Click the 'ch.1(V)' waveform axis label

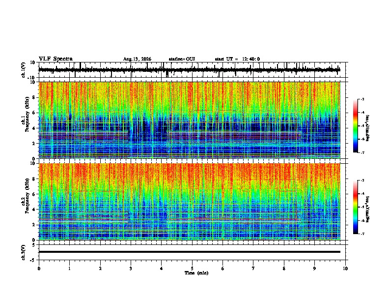click(24, 70)
